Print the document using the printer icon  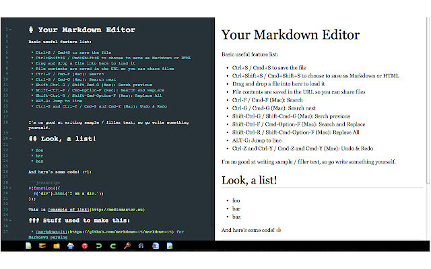tap(71, 245)
